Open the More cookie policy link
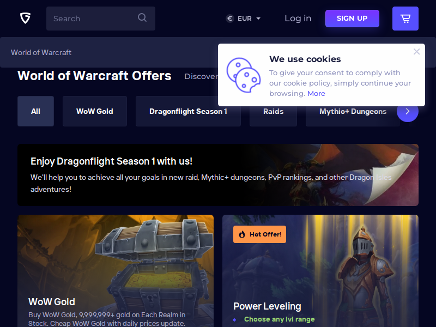The image size is (436, 327). [316, 93]
